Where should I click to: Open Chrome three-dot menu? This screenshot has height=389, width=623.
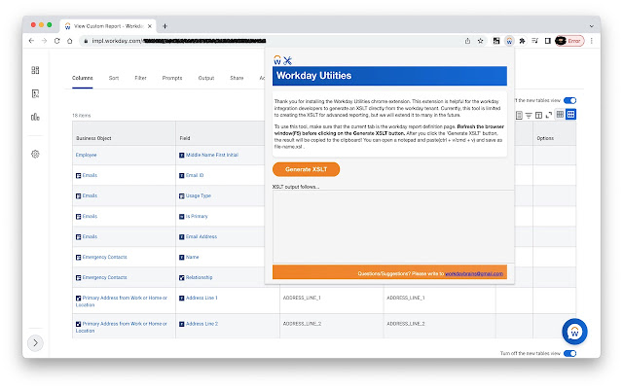pyautogui.click(x=592, y=41)
